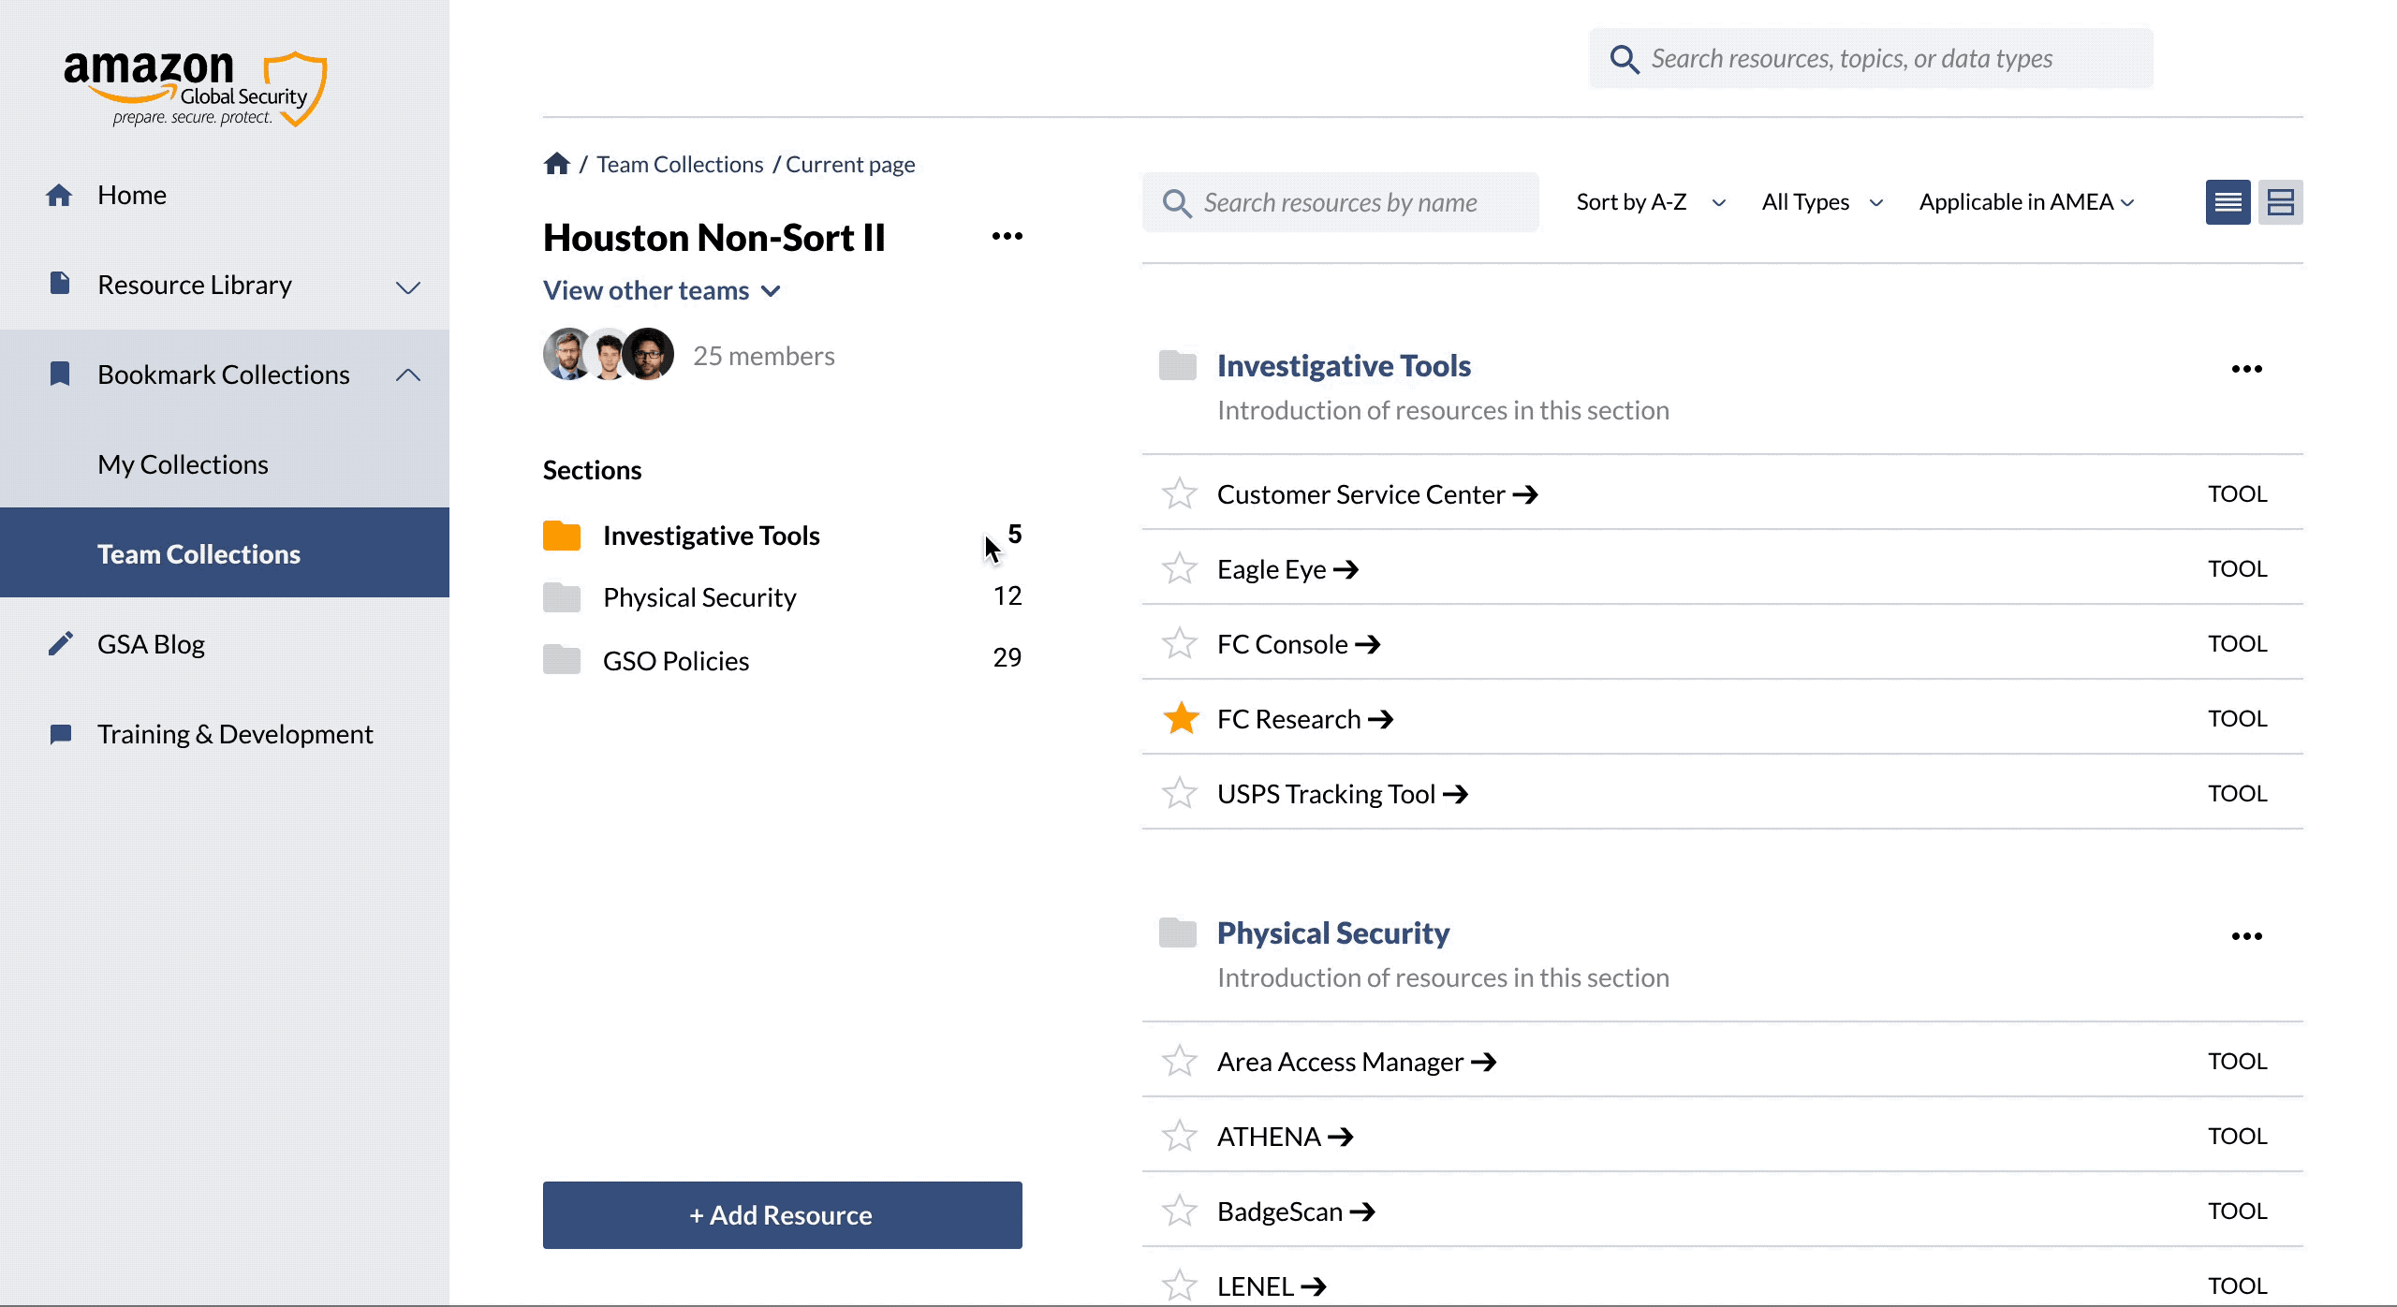Click the team member avatars

pos(609,354)
